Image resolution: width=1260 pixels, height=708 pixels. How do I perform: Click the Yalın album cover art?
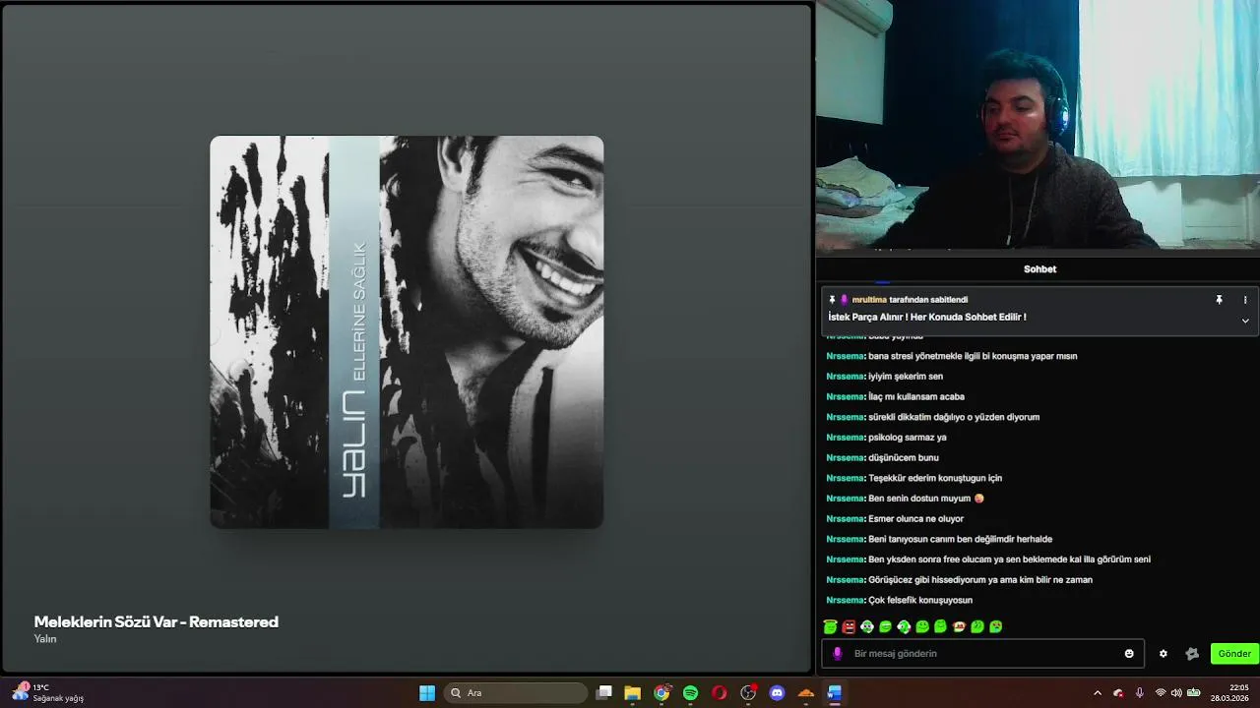[x=407, y=332]
